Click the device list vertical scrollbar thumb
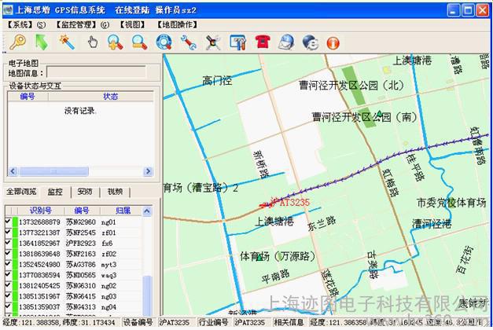Image resolution: width=493 pixels, height=330 pixels. (x=147, y=294)
